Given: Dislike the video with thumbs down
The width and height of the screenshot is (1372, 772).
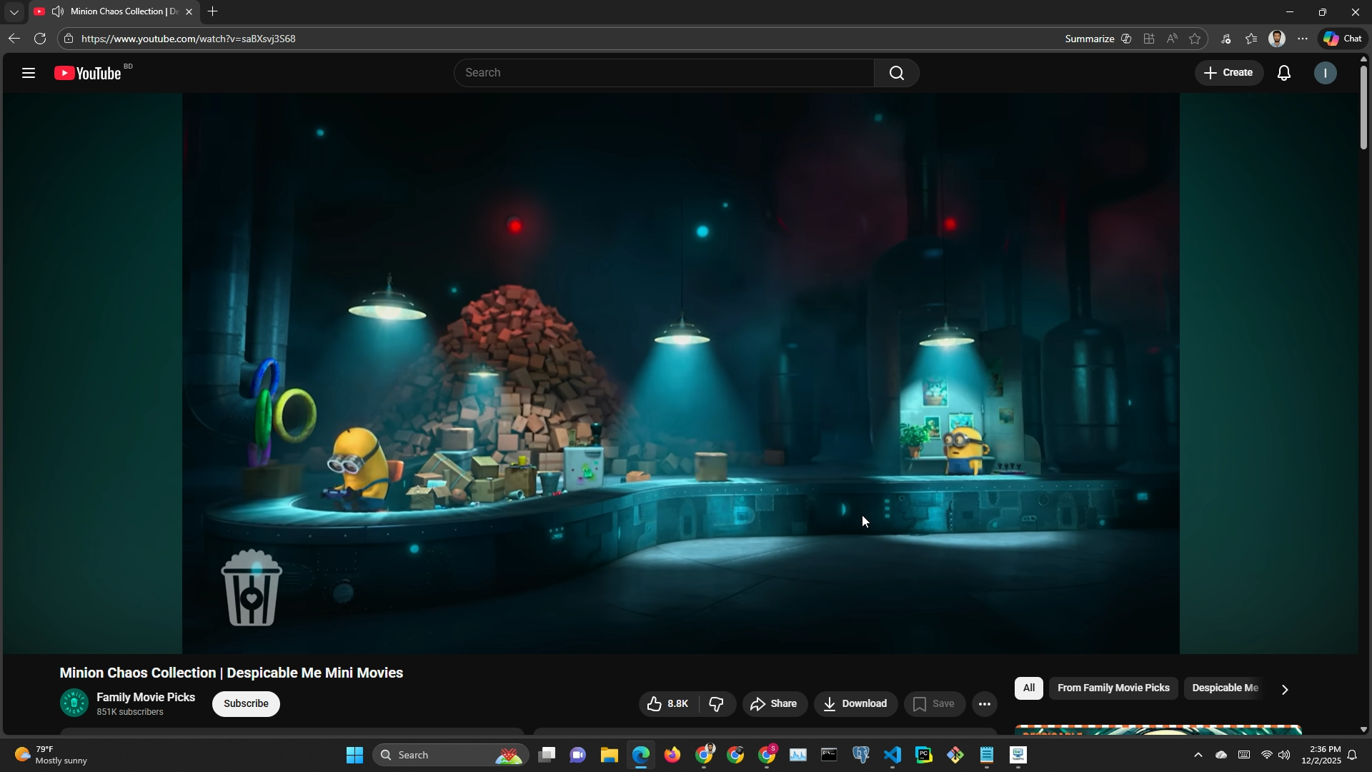Looking at the screenshot, I should 717,704.
